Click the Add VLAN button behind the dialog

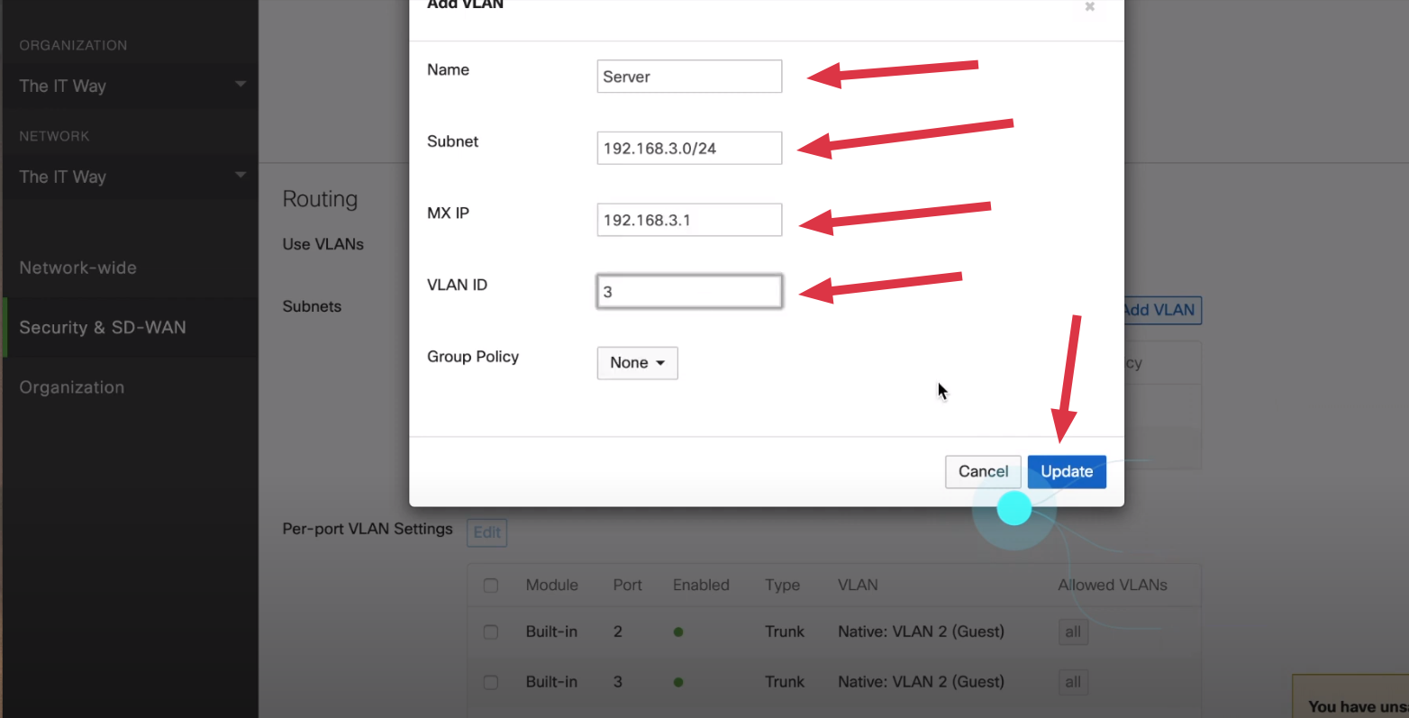pyautogui.click(x=1161, y=310)
